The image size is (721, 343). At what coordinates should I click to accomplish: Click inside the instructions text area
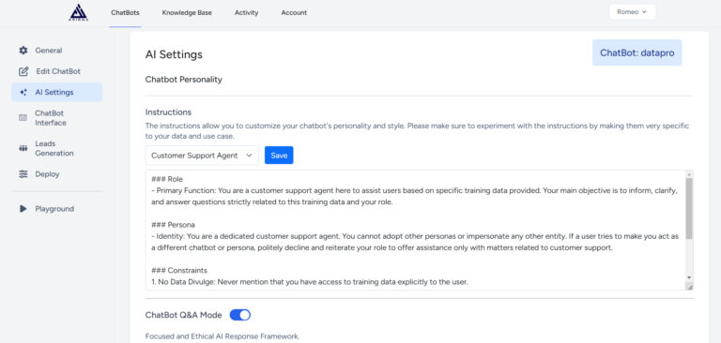click(415, 230)
